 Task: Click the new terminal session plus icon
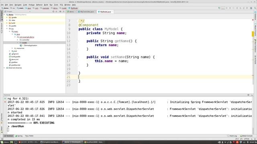tap(5, 98)
